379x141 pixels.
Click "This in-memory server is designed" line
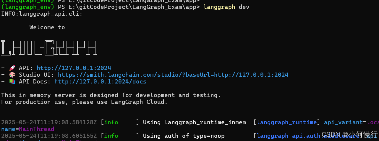(x=111, y=95)
